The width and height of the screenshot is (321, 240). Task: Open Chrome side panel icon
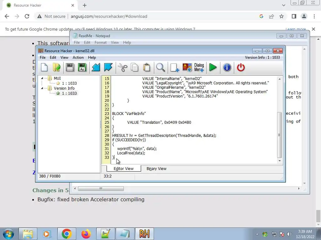(294, 16)
